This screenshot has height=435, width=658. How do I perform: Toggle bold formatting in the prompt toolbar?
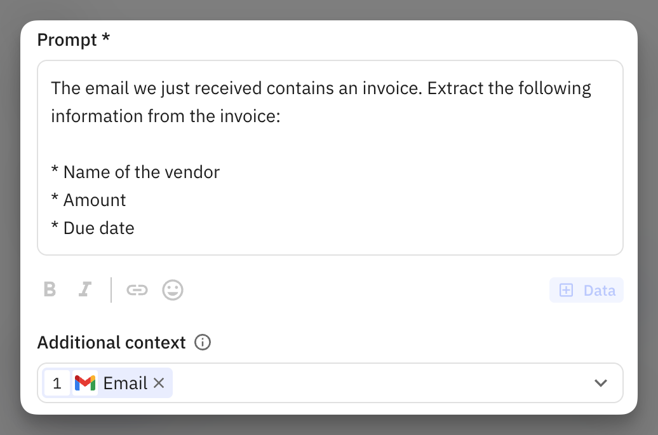pos(50,290)
